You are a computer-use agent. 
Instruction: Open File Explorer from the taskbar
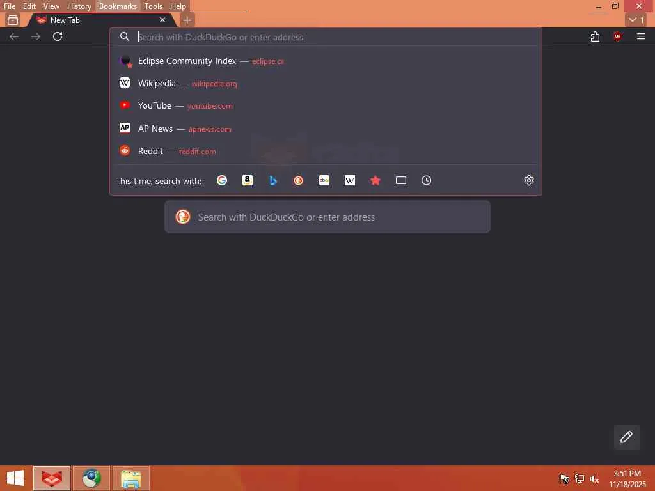[130, 478]
